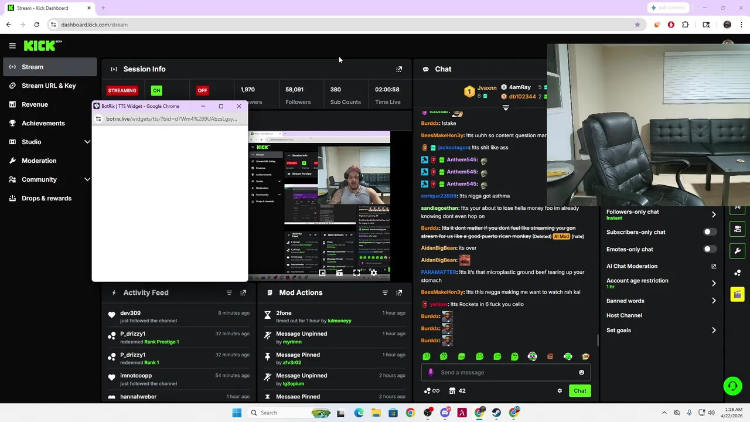Click the channel points infinity icon
This screenshot has height=422, width=750.
[x=432, y=391]
